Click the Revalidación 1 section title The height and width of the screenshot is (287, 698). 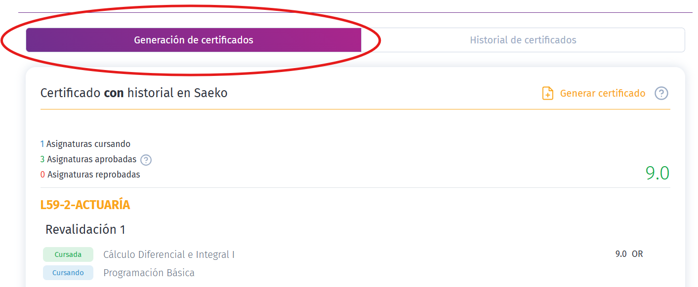pyautogui.click(x=85, y=229)
